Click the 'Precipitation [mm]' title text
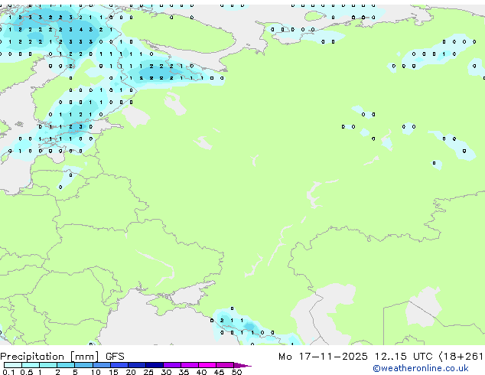 (x=50, y=357)
